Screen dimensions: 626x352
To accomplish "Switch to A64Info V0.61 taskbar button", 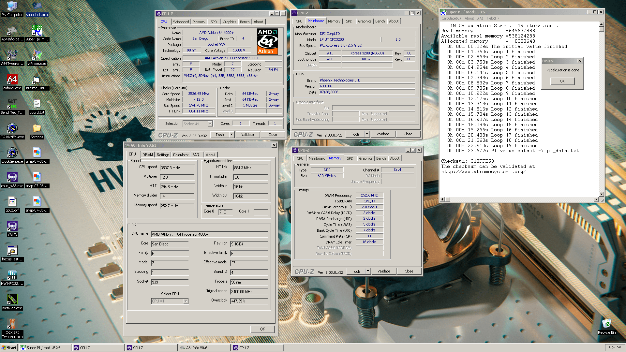I will click(x=204, y=348).
